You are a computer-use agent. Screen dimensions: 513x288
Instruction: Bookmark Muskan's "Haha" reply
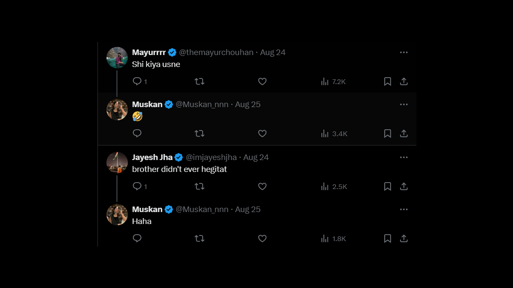pos(387,239)
